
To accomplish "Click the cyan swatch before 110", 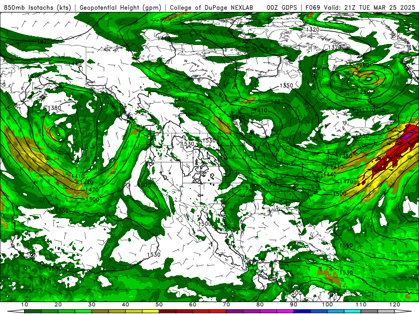I will click(352, 311).
